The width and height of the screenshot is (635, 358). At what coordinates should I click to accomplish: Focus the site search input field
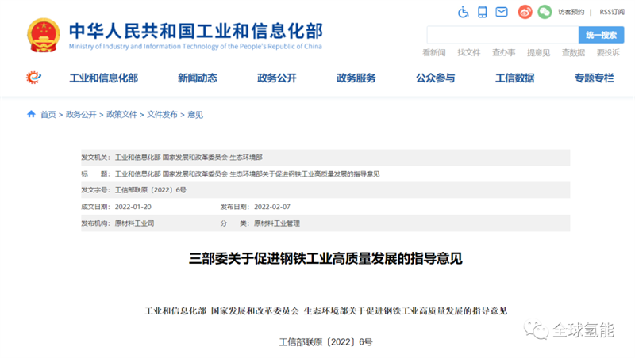point(502,35)
